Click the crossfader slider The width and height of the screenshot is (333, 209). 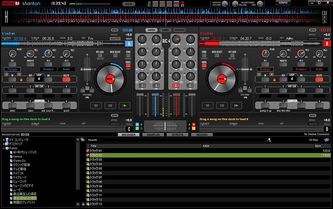165,126
